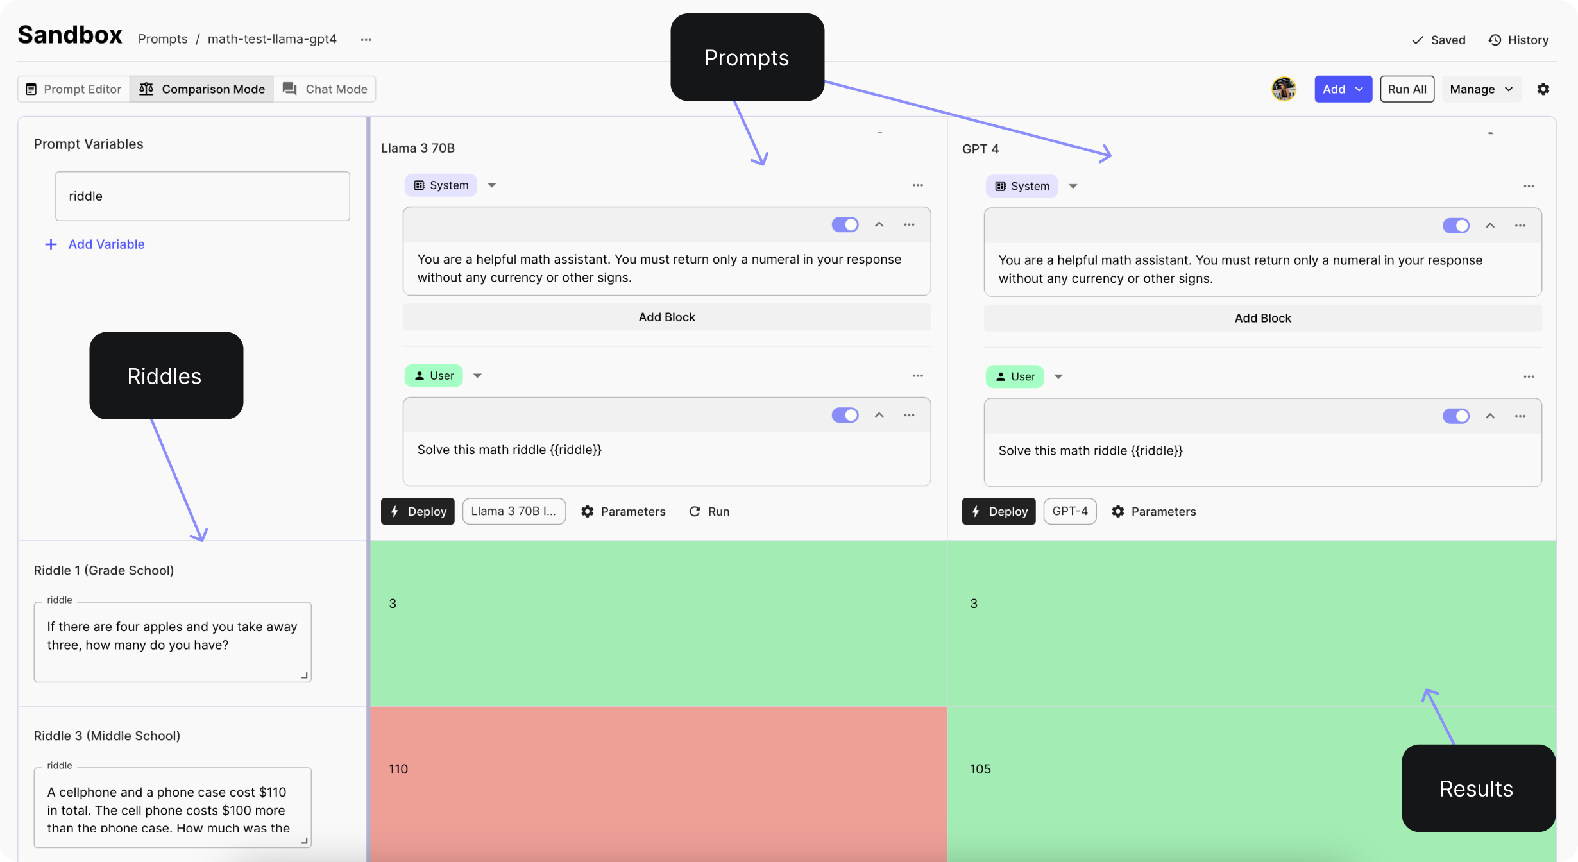Click the Run All button
The height and width of the screenshot is (862, 1578).
point(1407,89)
